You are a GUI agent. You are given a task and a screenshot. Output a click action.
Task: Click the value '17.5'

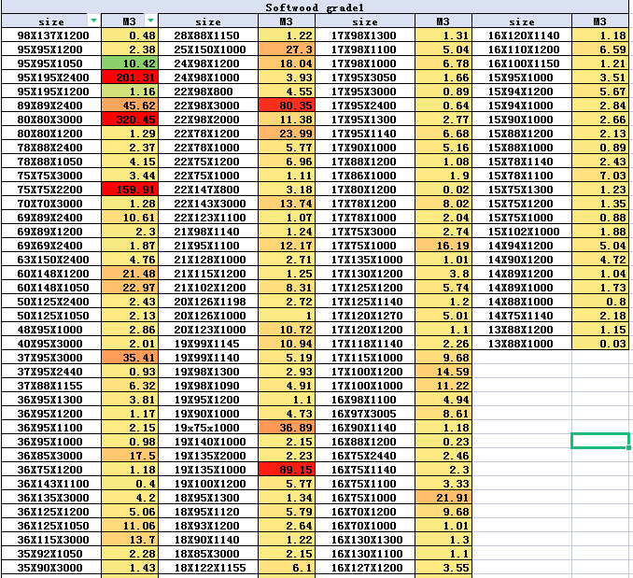[130, 456]
